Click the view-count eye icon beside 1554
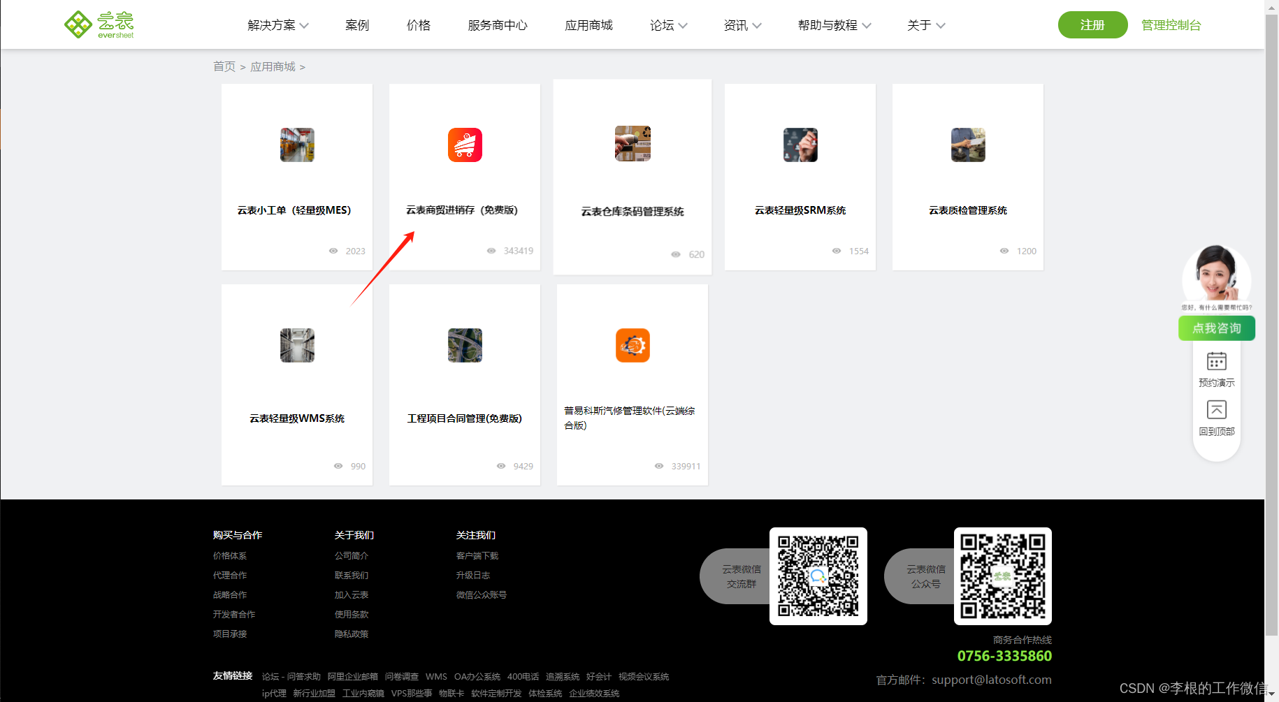The width and height of the screenshot is (1279, 702). point(837,251)
